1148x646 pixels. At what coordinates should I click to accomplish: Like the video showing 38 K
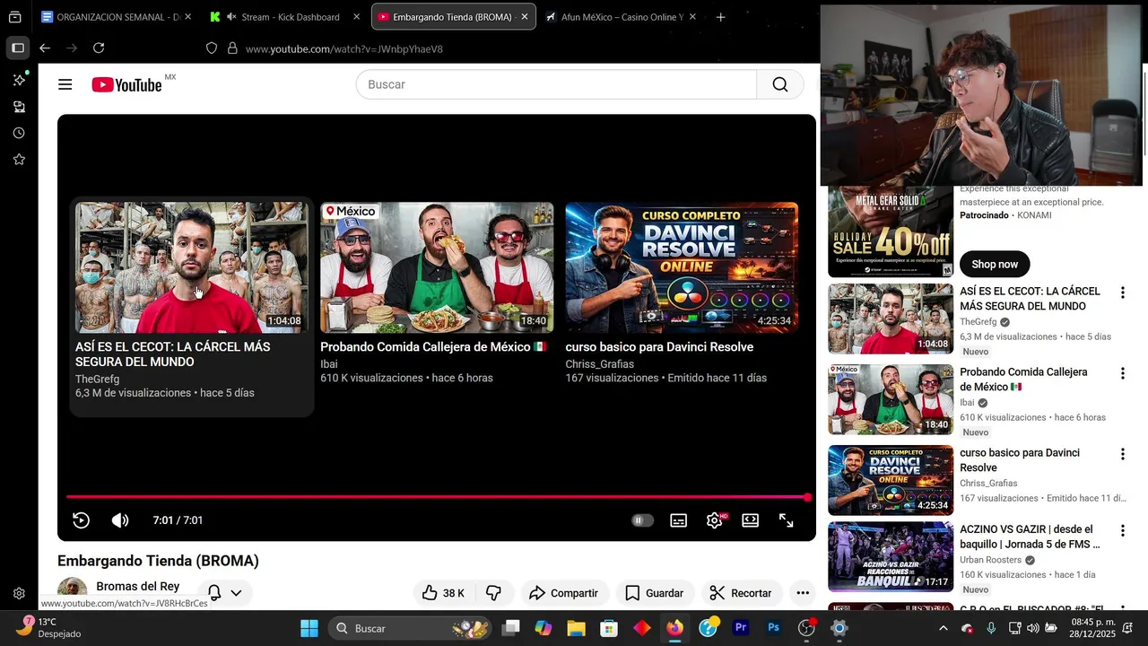coord(442,593)
